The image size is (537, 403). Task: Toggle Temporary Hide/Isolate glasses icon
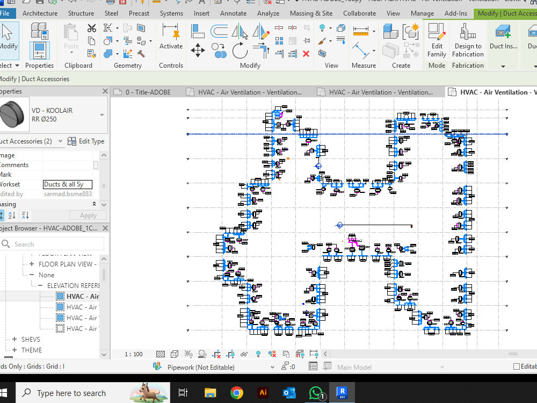(244, 354)
